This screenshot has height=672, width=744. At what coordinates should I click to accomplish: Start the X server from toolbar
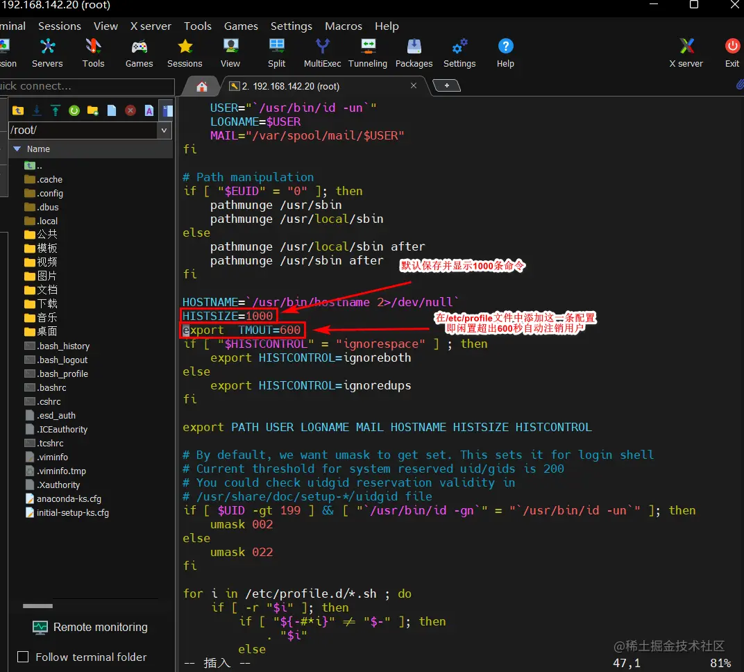[x=686, y=53]
